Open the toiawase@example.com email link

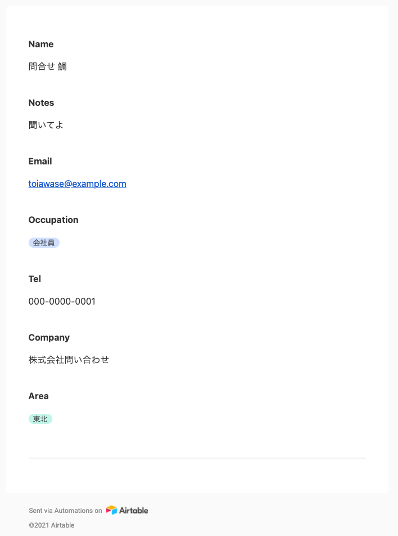click(x=77, y=184)
